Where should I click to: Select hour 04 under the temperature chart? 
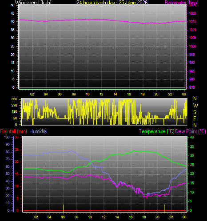(49, 217)
